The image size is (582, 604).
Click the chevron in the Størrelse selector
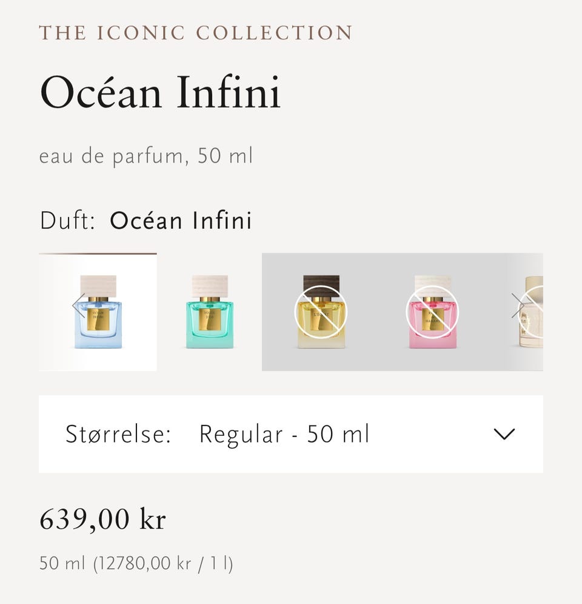504,434
